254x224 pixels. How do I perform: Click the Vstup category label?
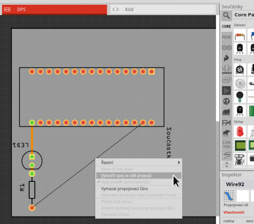click(238, 60)
